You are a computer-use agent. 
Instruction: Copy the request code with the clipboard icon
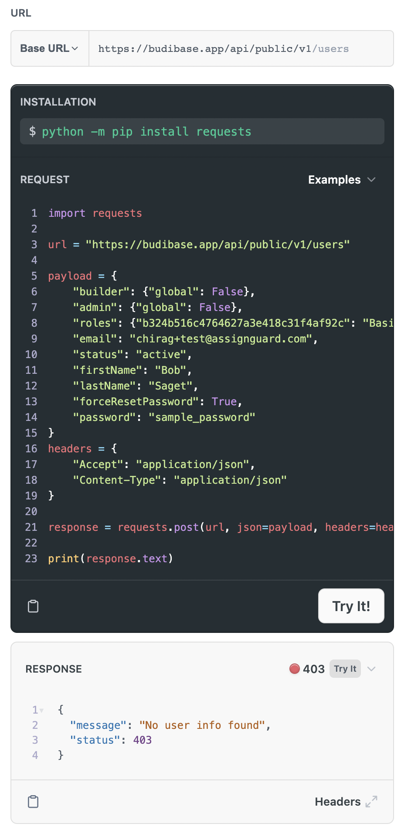(x=33, y=606)
